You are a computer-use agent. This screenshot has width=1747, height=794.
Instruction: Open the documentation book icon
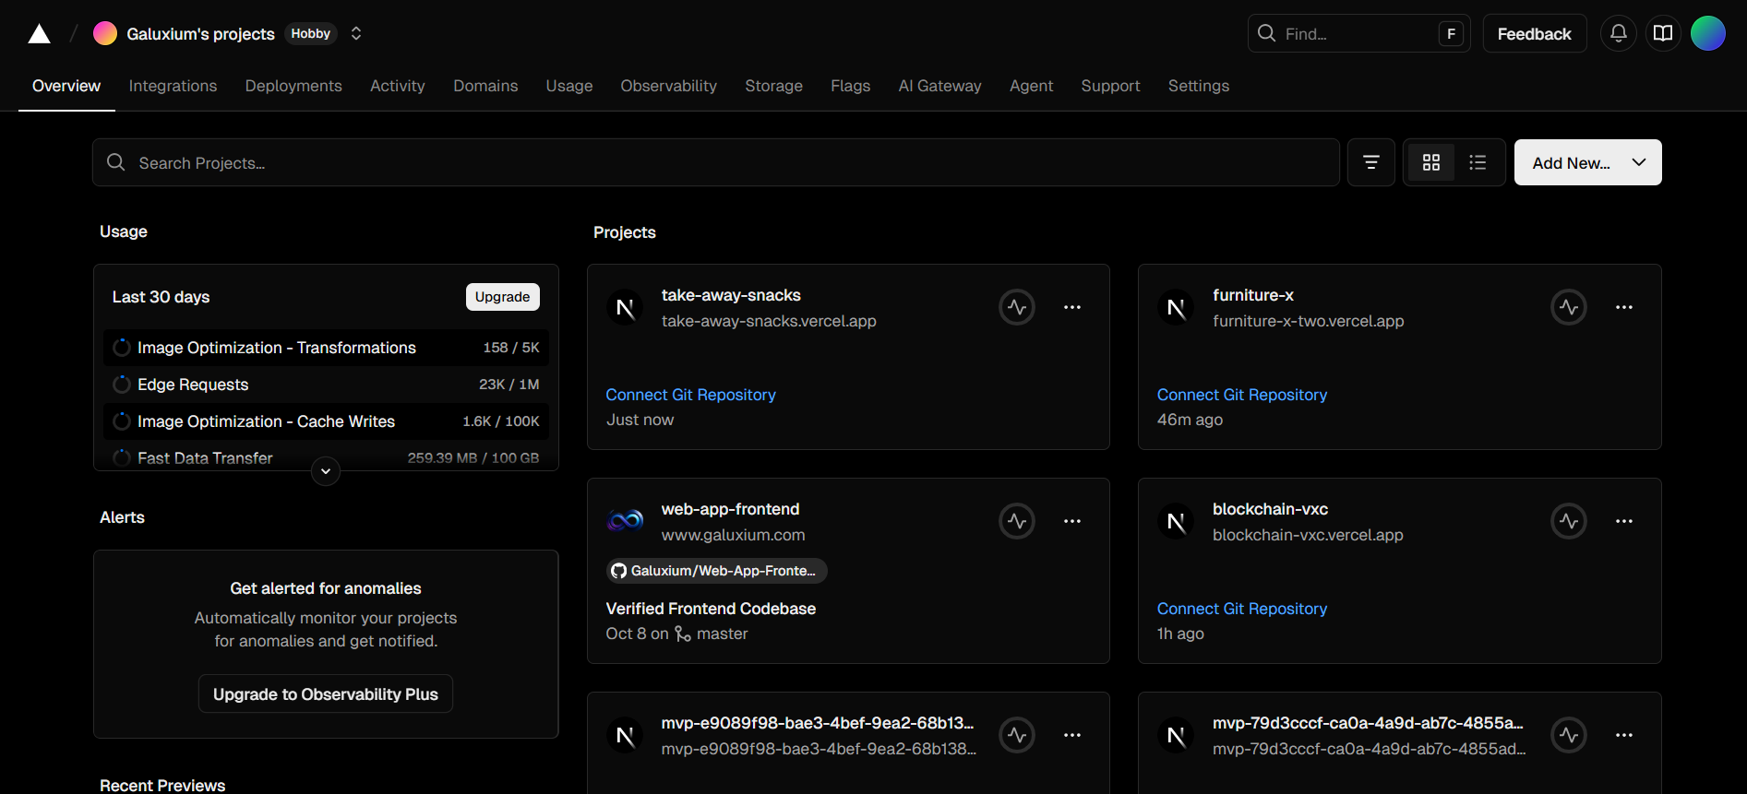click(1663, 33)
